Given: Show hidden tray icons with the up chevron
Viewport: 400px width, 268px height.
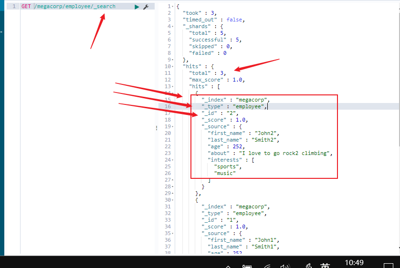Looking at the screenshot, I should pos(228,267).
